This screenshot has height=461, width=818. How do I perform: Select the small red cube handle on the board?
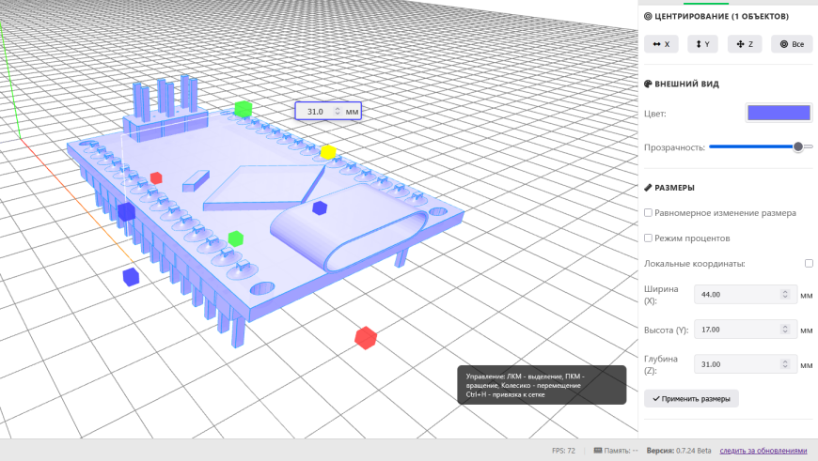tap(156, 178)
